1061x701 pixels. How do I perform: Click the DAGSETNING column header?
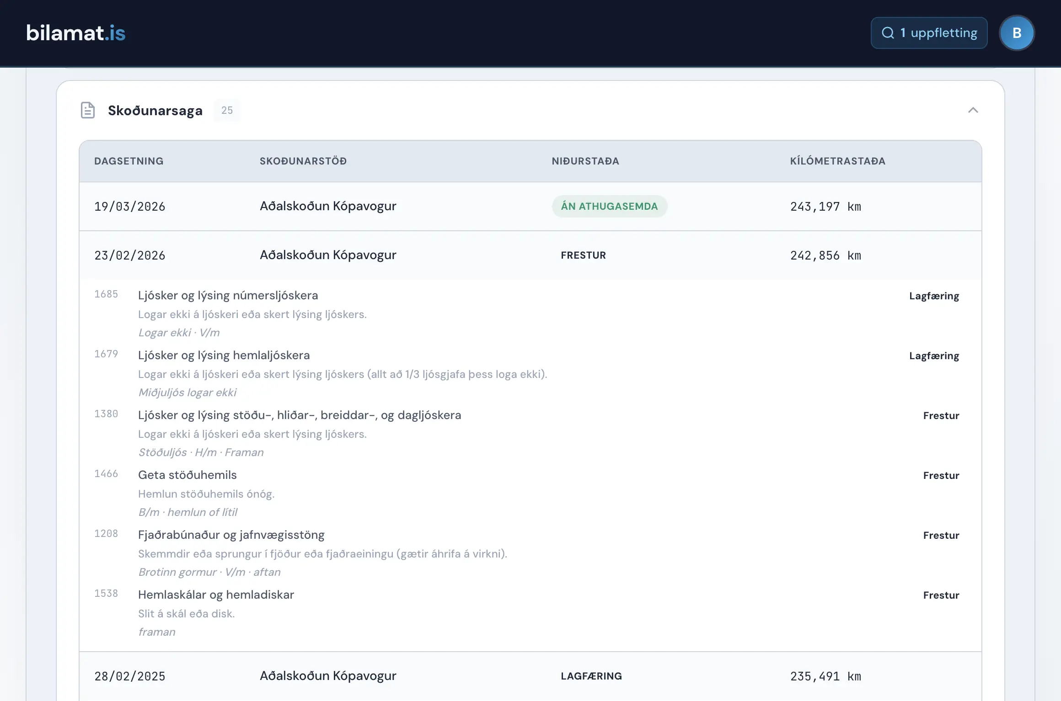[x=129, y=161]
